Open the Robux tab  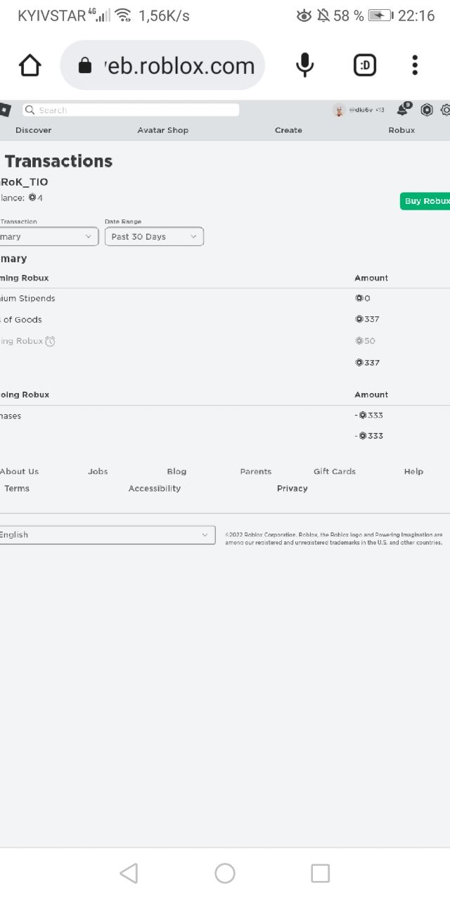(401, 130)
